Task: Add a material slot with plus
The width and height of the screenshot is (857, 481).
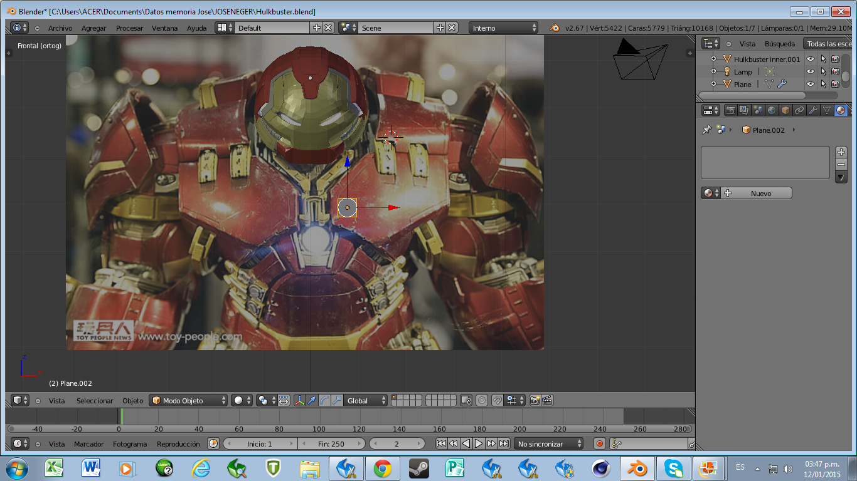Action: [841, 152]
